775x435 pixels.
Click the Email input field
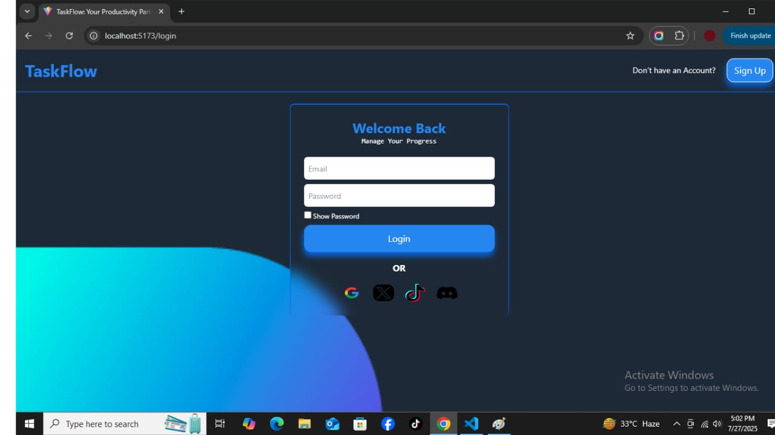[399, 168]
